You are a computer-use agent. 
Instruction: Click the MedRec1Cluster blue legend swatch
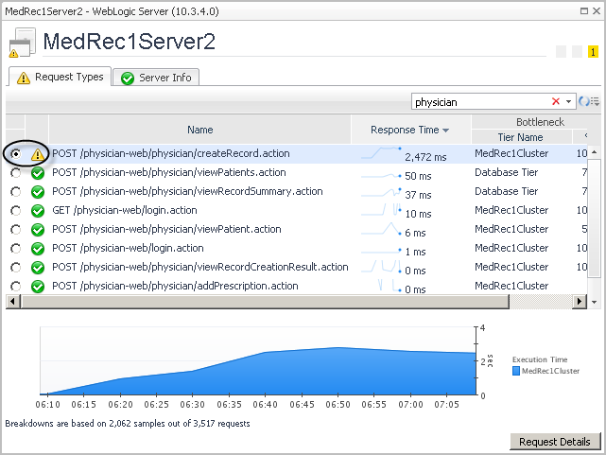(x=516, y=372)
